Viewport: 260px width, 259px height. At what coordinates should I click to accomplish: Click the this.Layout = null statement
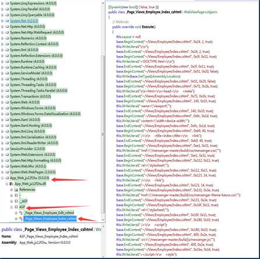[128, 37]
